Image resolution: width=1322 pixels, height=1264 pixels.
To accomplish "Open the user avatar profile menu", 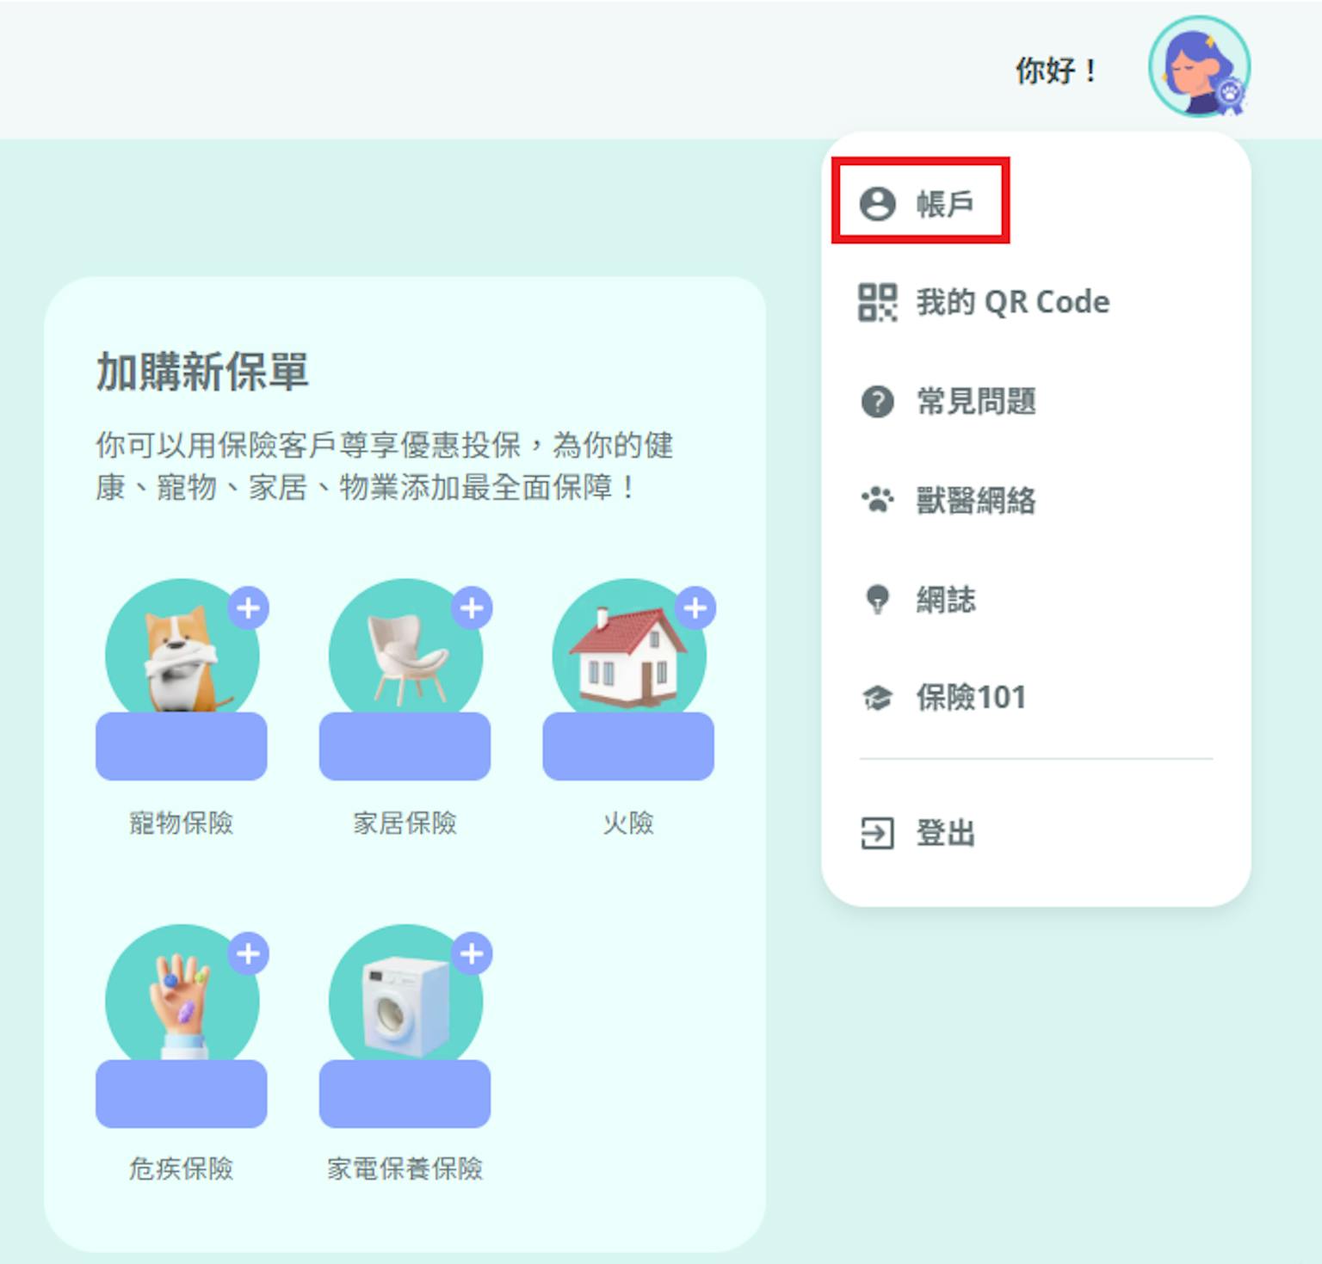I will pyautogui.click(x=1199, y=67).
